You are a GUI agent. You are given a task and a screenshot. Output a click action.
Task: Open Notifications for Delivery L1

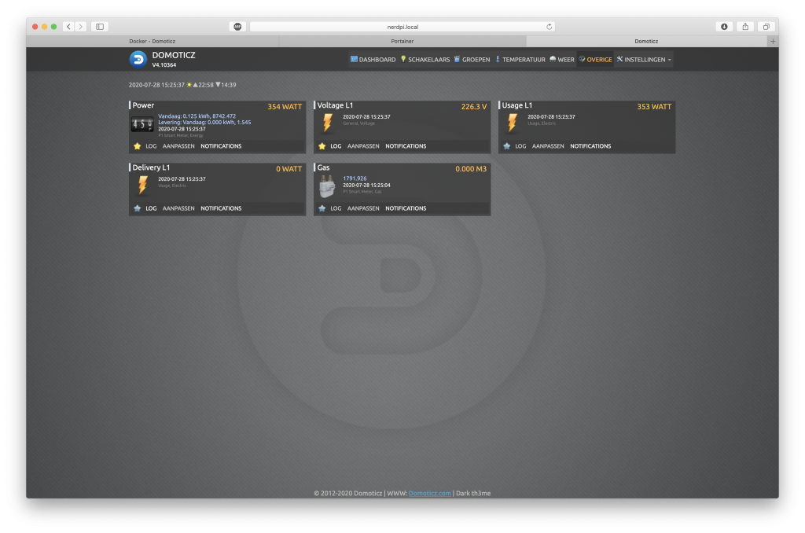click(x=221, y=208)
